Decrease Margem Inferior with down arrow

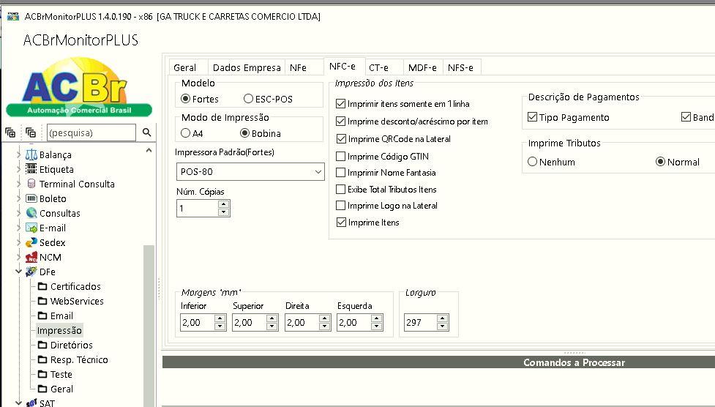click(x=220, y=326)
